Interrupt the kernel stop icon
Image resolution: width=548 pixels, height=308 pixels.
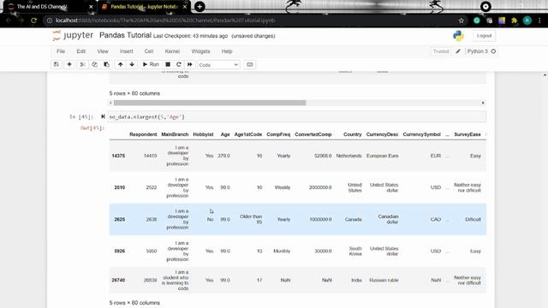(168, 65)
